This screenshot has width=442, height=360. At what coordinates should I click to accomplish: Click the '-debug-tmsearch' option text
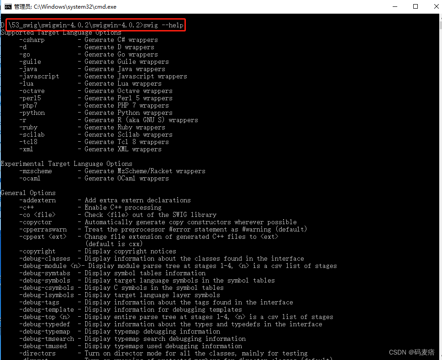point(47,339)
